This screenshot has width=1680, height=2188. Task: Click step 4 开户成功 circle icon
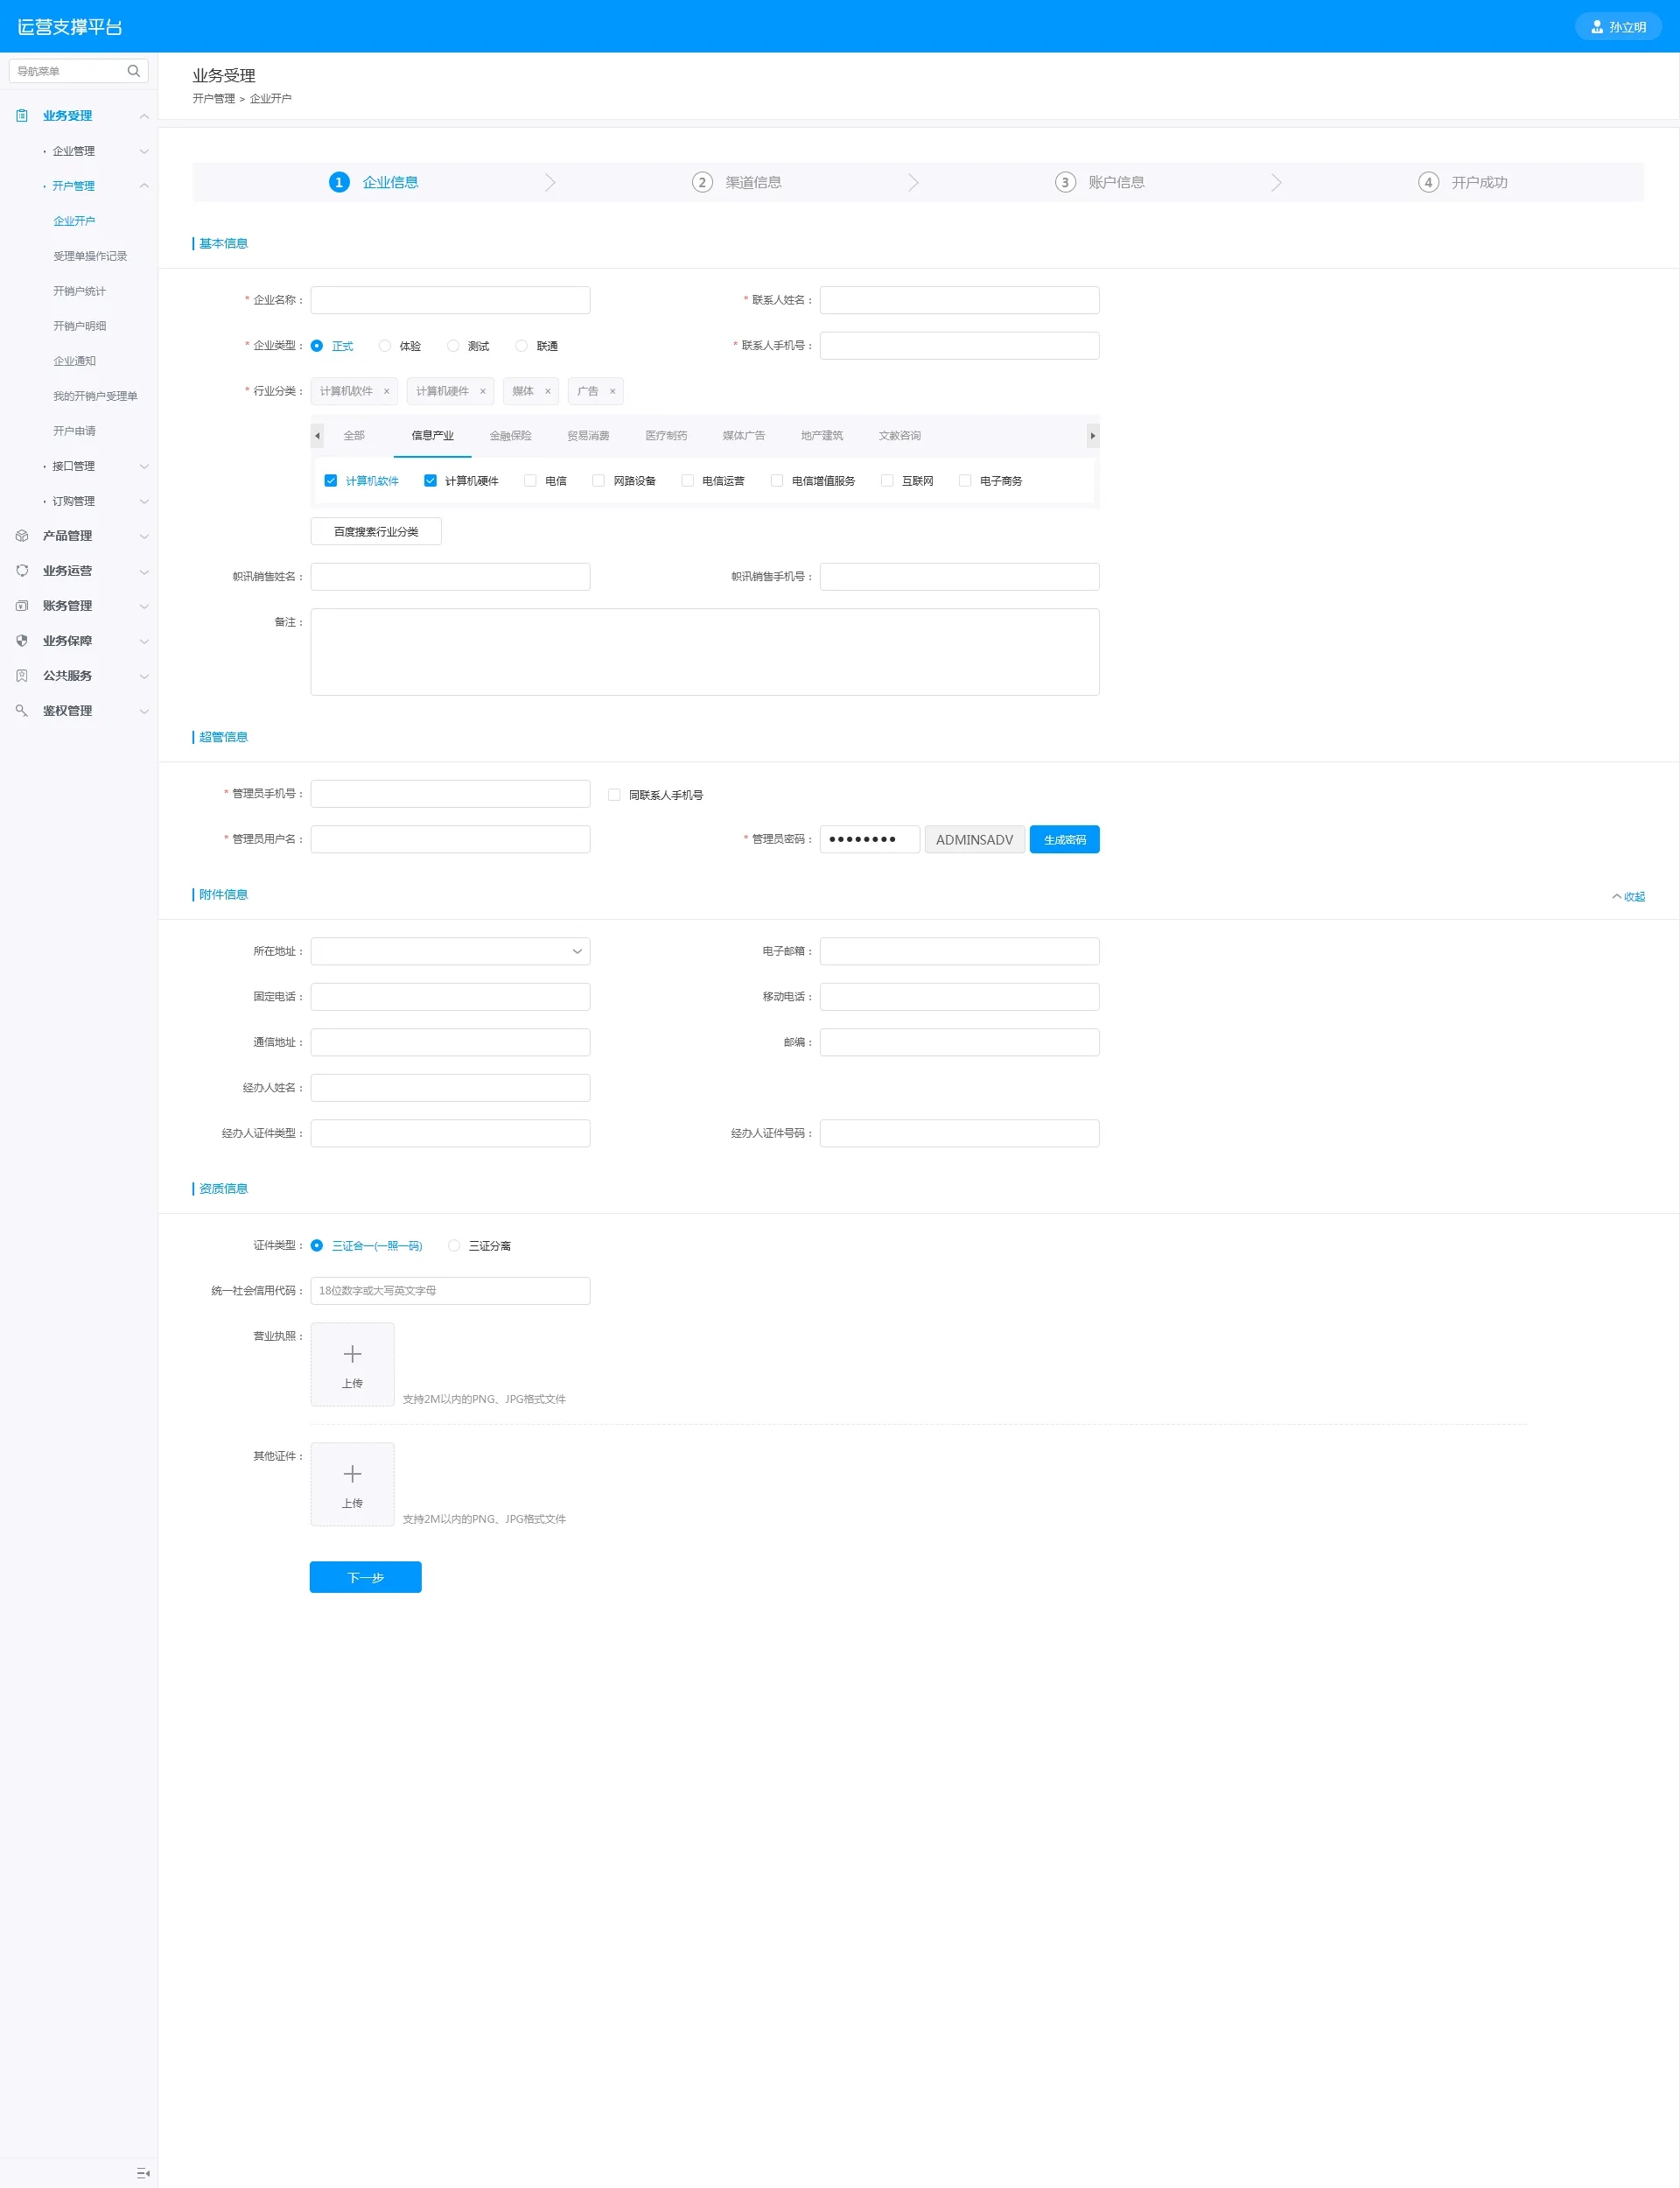[x=1428, y=182]
